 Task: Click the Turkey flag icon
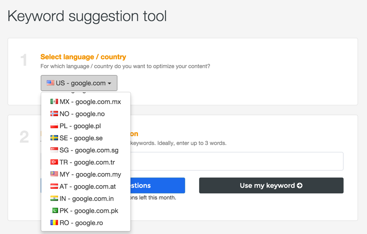click(54, 162)
